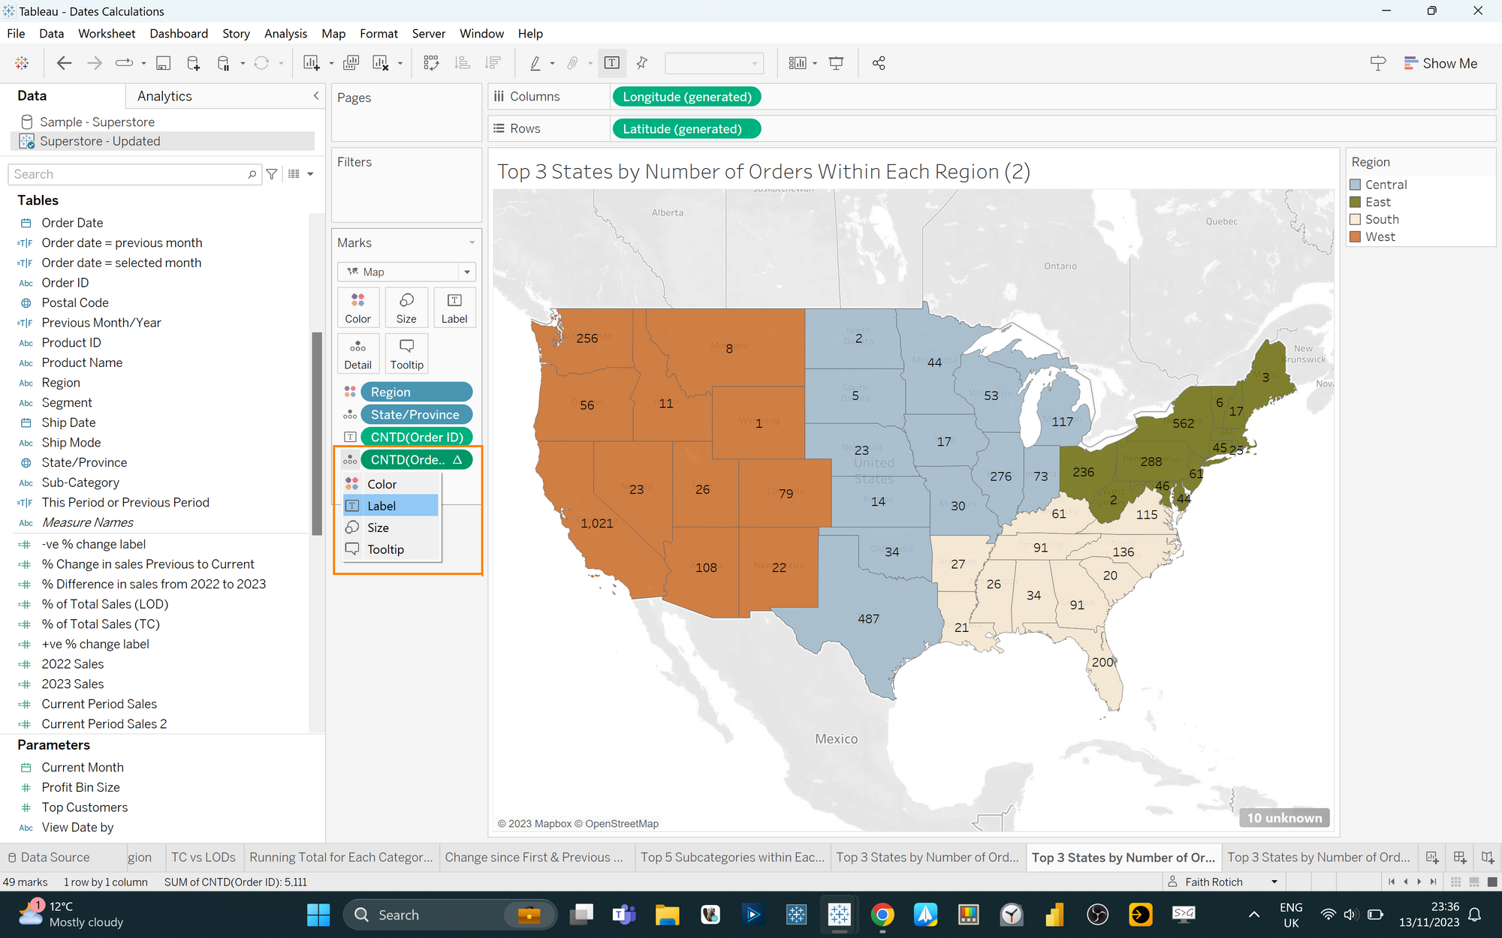The image size is (1502, 938).
Task: Choose Tooltip in the mark type popup
Action: click(x=385, y=549)
